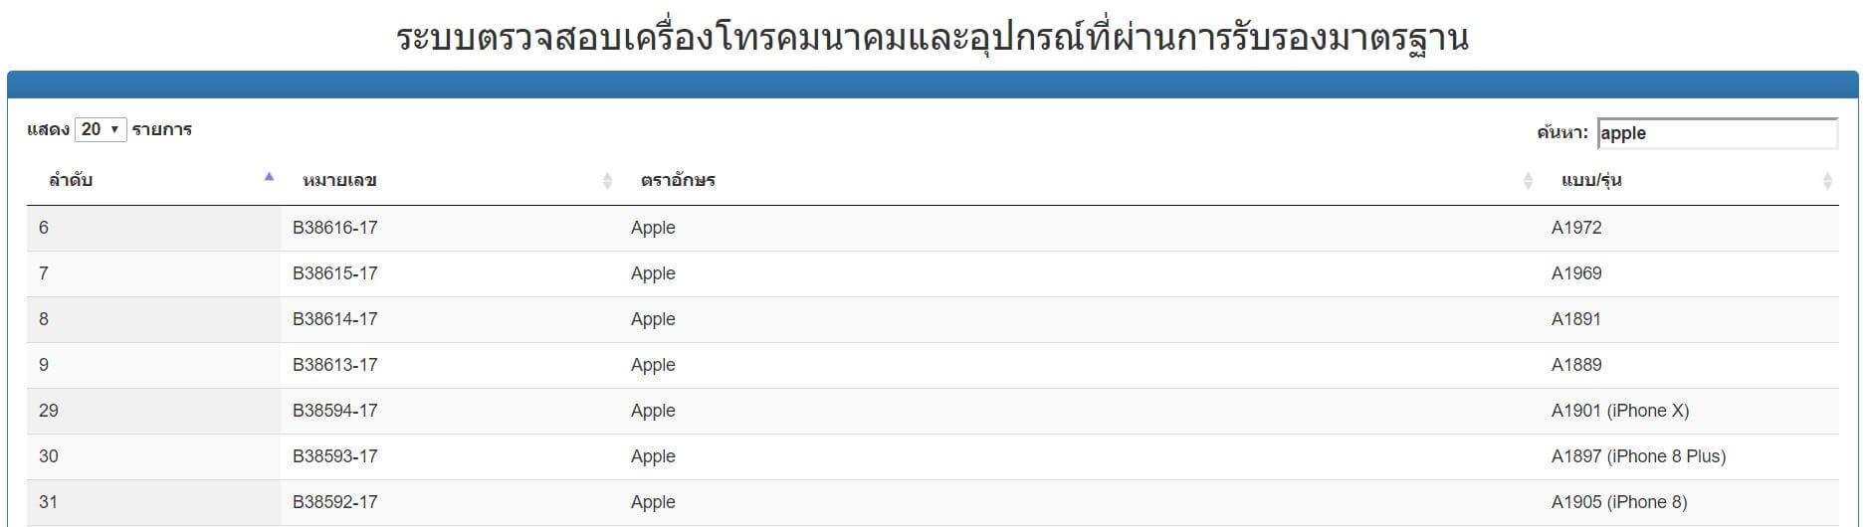This screenshot has height=527, width=1870.
Task: Sort by แบบ/รุ่น column arrow icon
Action: [x=1827, y=181]
